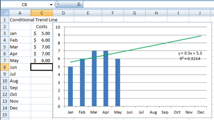Click the Name Box showing C8

tap(24, 5)
